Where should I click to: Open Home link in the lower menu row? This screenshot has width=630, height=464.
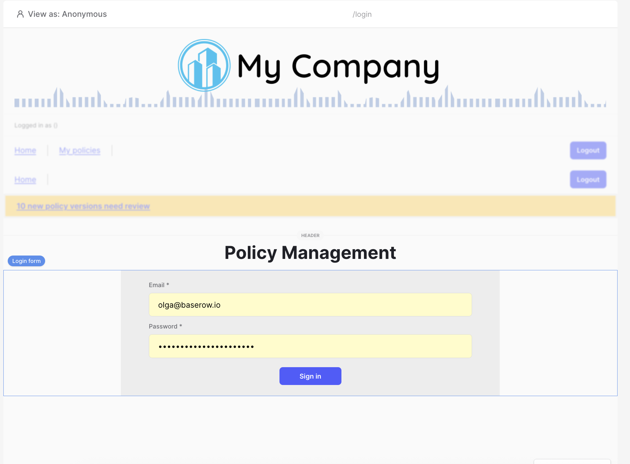click(x=25, y=180)
